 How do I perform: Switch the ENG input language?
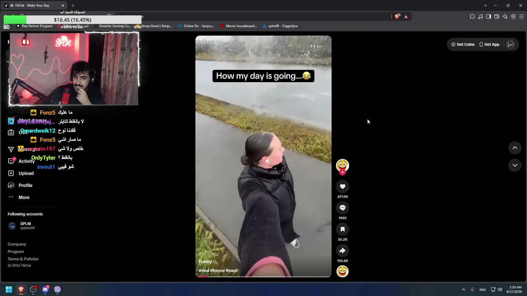pyautogui.click(x=483, y=289)
